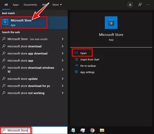Click the Pin to taskbar pin icon
154x134 pixels.
click(x=76, y=65)
